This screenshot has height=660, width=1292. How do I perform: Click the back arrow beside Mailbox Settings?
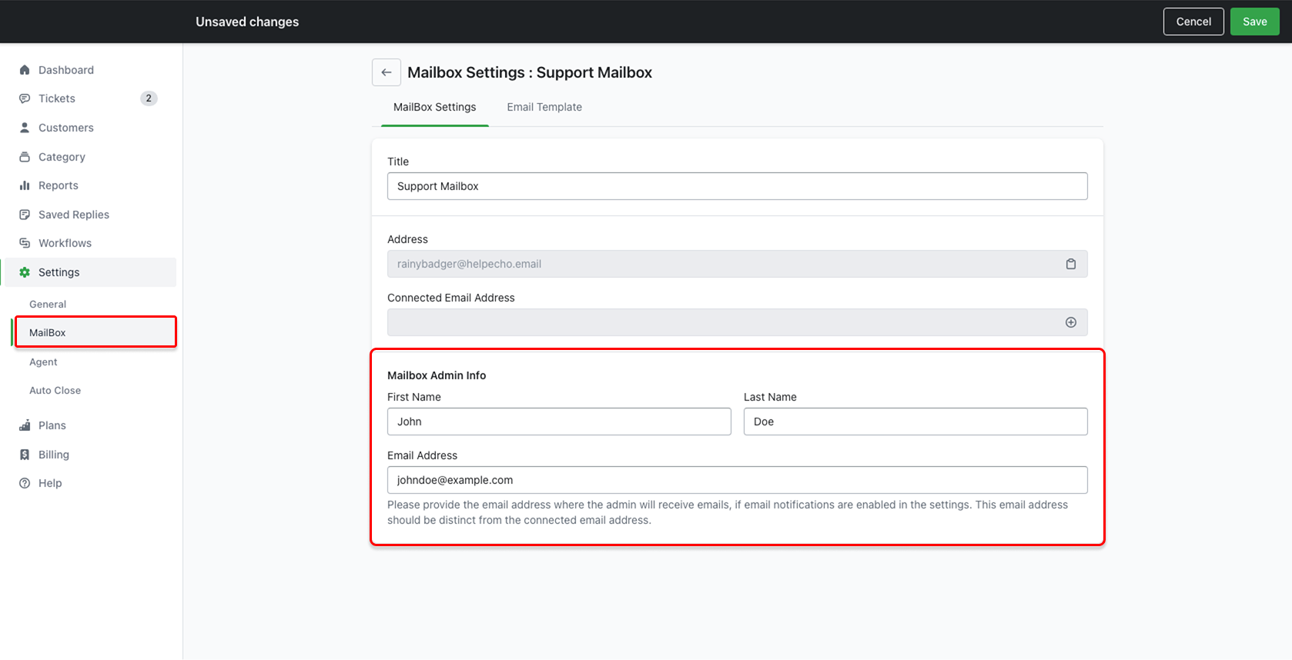[x=386, y=72]
